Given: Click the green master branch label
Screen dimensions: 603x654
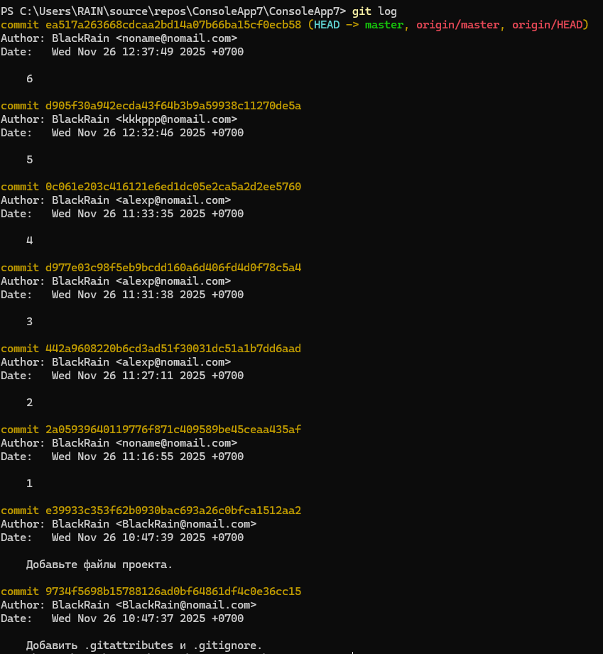Looking at the screenshot, I should 384,25.
